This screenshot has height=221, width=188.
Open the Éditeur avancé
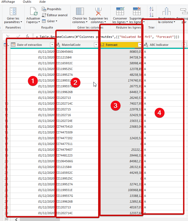point(55,15)
